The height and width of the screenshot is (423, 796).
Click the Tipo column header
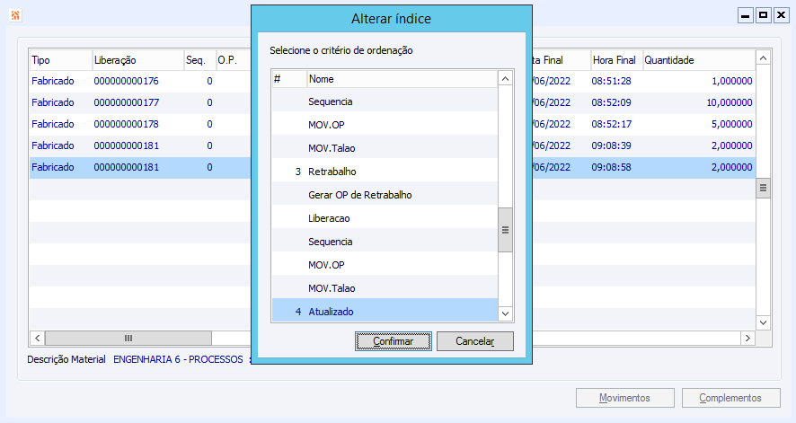[60, 60]
